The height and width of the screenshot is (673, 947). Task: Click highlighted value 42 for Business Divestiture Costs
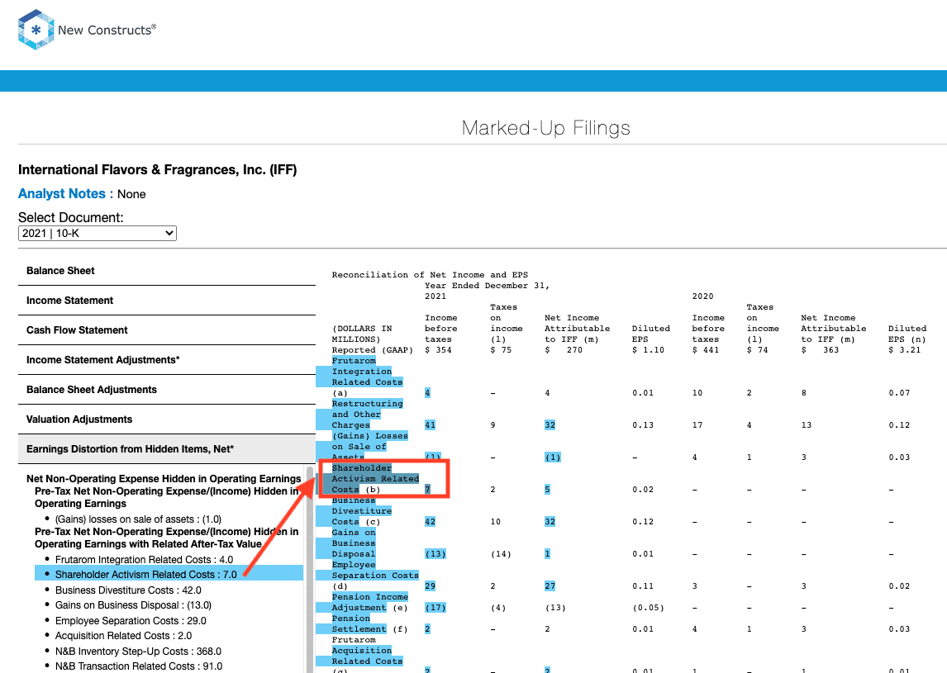(x=430, y=522)
